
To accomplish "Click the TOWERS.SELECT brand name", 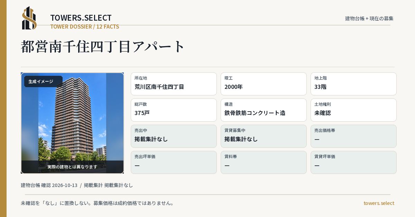I will tap(81, 18).
